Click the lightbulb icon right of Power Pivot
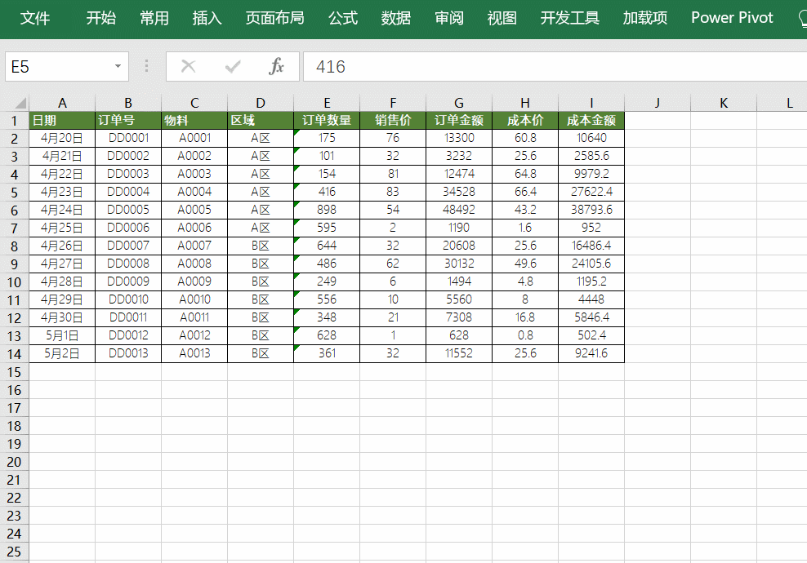 pos(803,19)
